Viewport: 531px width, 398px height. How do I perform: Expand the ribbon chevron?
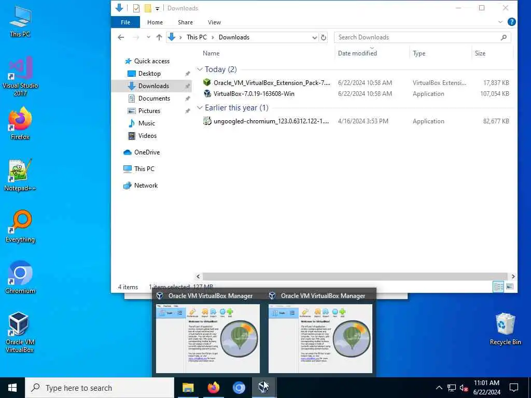point(500,22)
